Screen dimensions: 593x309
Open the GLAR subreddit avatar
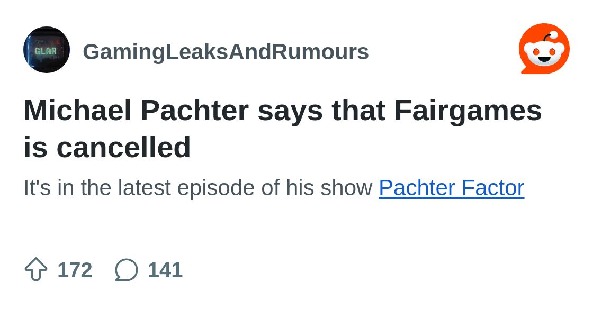[47, 50]
